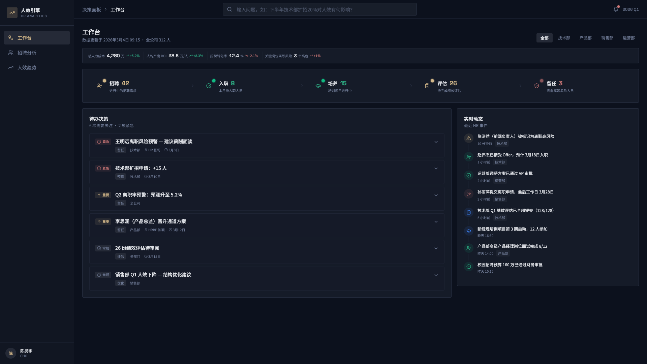Click the 入职 checkmark stage icon
647x364 pixels.
209,86
